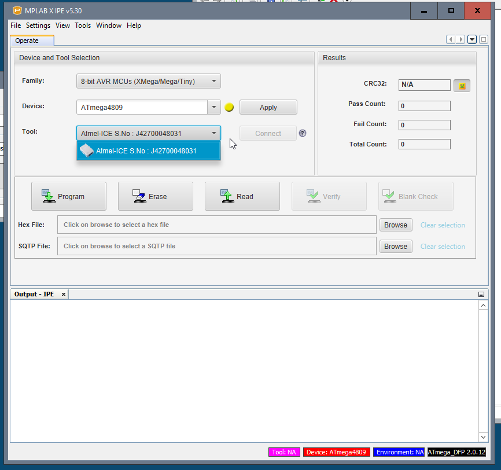This screenshot has height=470, width=501.
Task: Open the Settings menu
Action: [38, 25]
